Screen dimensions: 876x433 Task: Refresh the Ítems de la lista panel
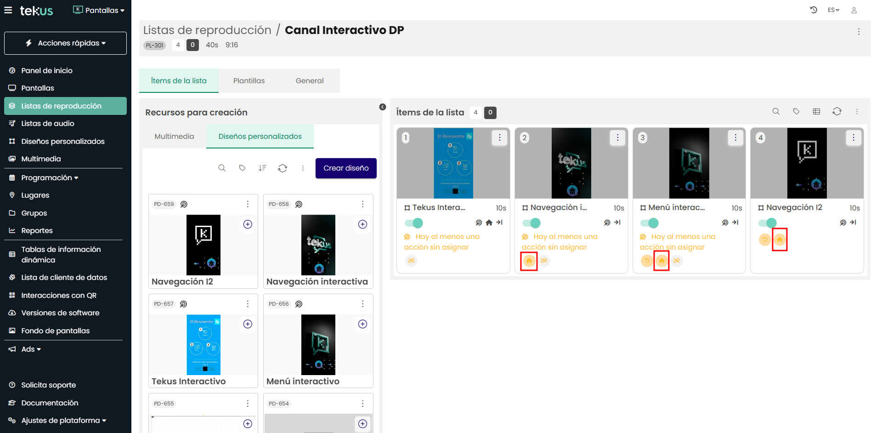836,111
